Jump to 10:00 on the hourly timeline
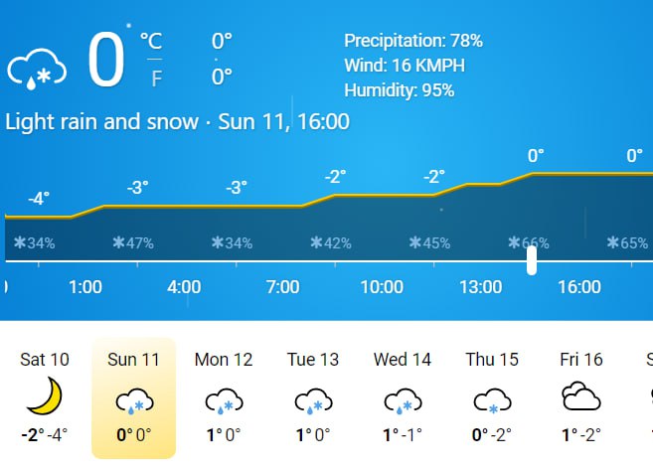Viewport: 653px width, 471px height. point(382,287)
